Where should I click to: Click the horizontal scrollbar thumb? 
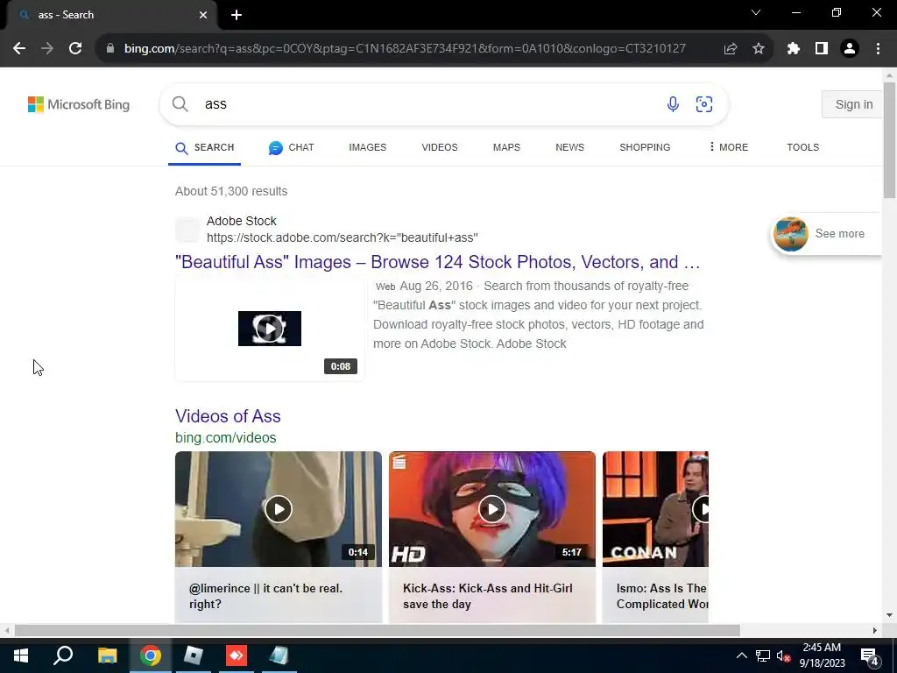tap(377, 631)
